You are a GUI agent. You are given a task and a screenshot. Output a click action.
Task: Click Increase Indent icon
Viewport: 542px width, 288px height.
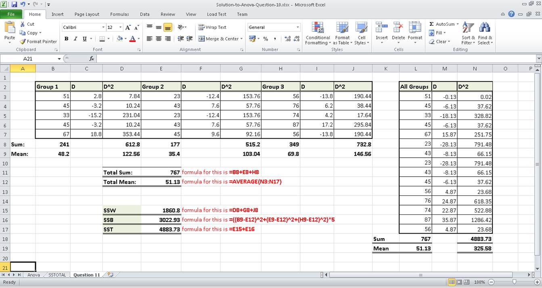190,39
